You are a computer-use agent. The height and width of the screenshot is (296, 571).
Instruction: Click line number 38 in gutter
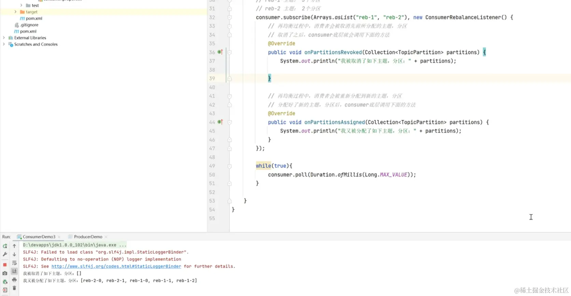click(x=212, y=70)
